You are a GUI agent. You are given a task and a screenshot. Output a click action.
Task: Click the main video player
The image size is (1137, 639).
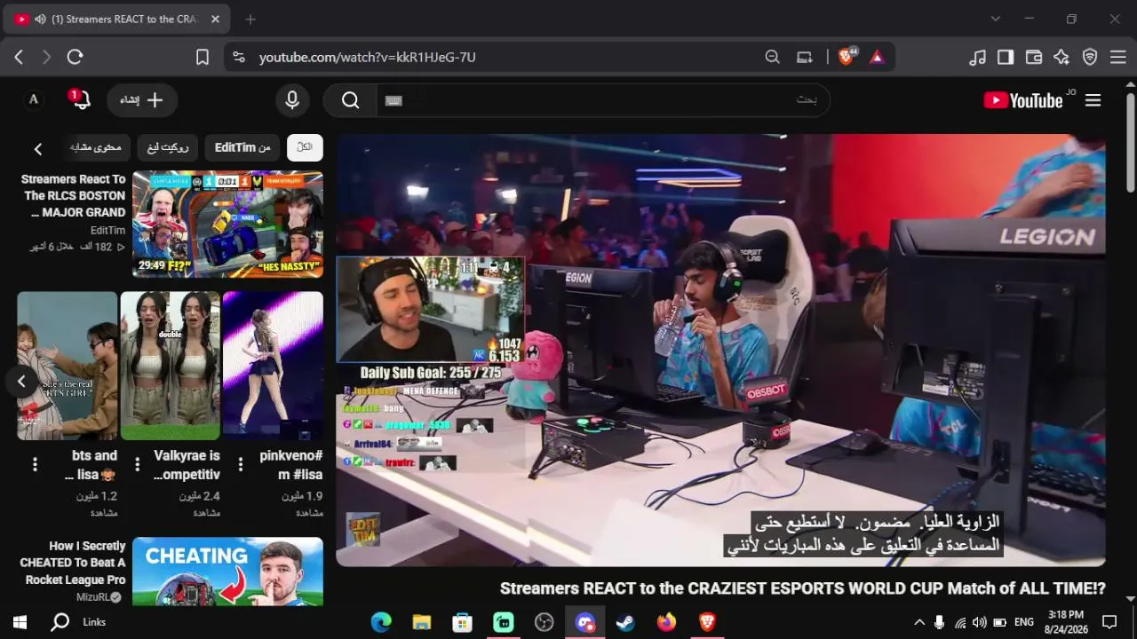click(720, 350)
